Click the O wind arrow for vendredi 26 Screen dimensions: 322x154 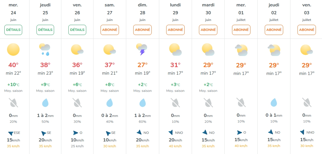coord(76,133)
